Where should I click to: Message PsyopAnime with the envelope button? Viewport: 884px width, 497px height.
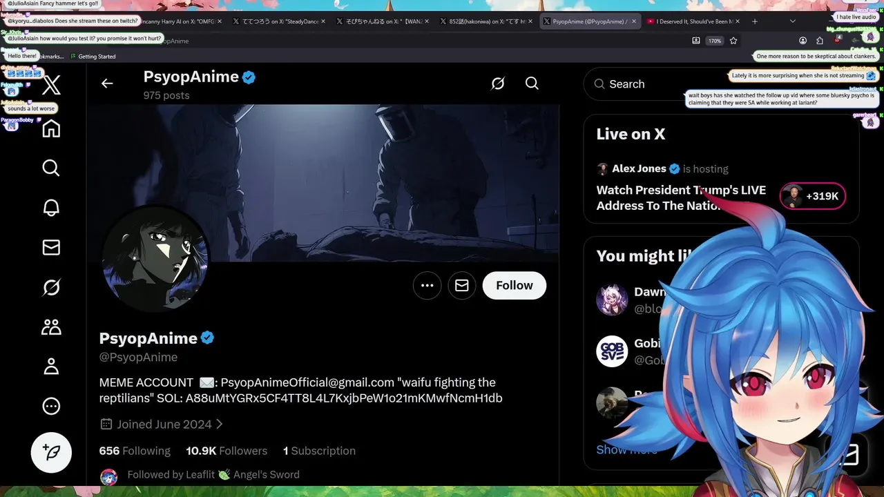[461, 285]
